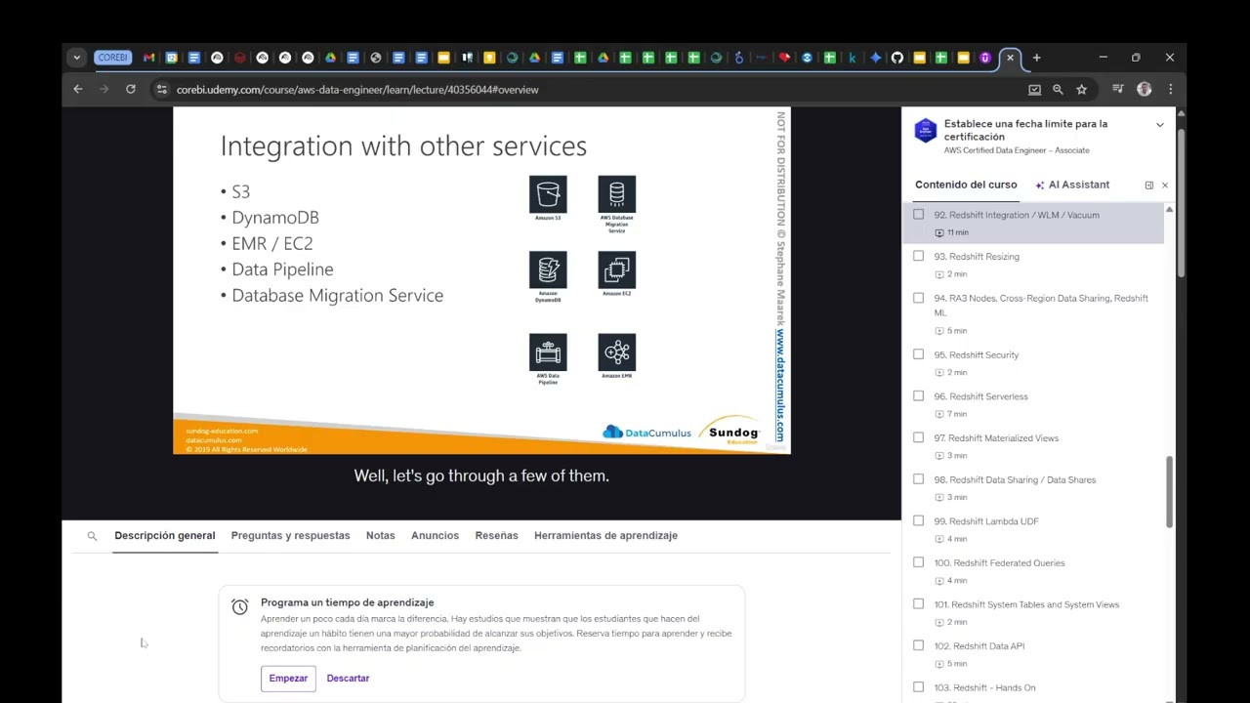The width and height of the screenshot is (1250, 703).
Task: Reload the Udemy lecture page
Action: (x=130, y=89)
